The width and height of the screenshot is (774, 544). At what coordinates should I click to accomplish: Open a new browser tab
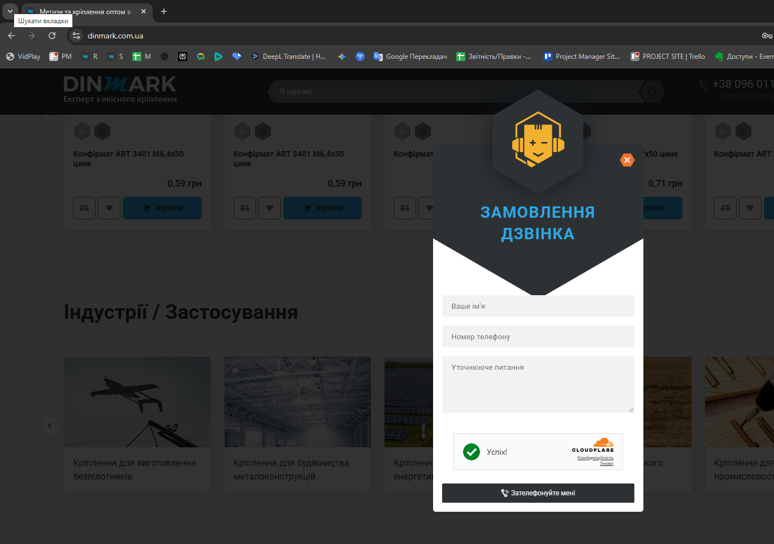(x=164, y=11)
